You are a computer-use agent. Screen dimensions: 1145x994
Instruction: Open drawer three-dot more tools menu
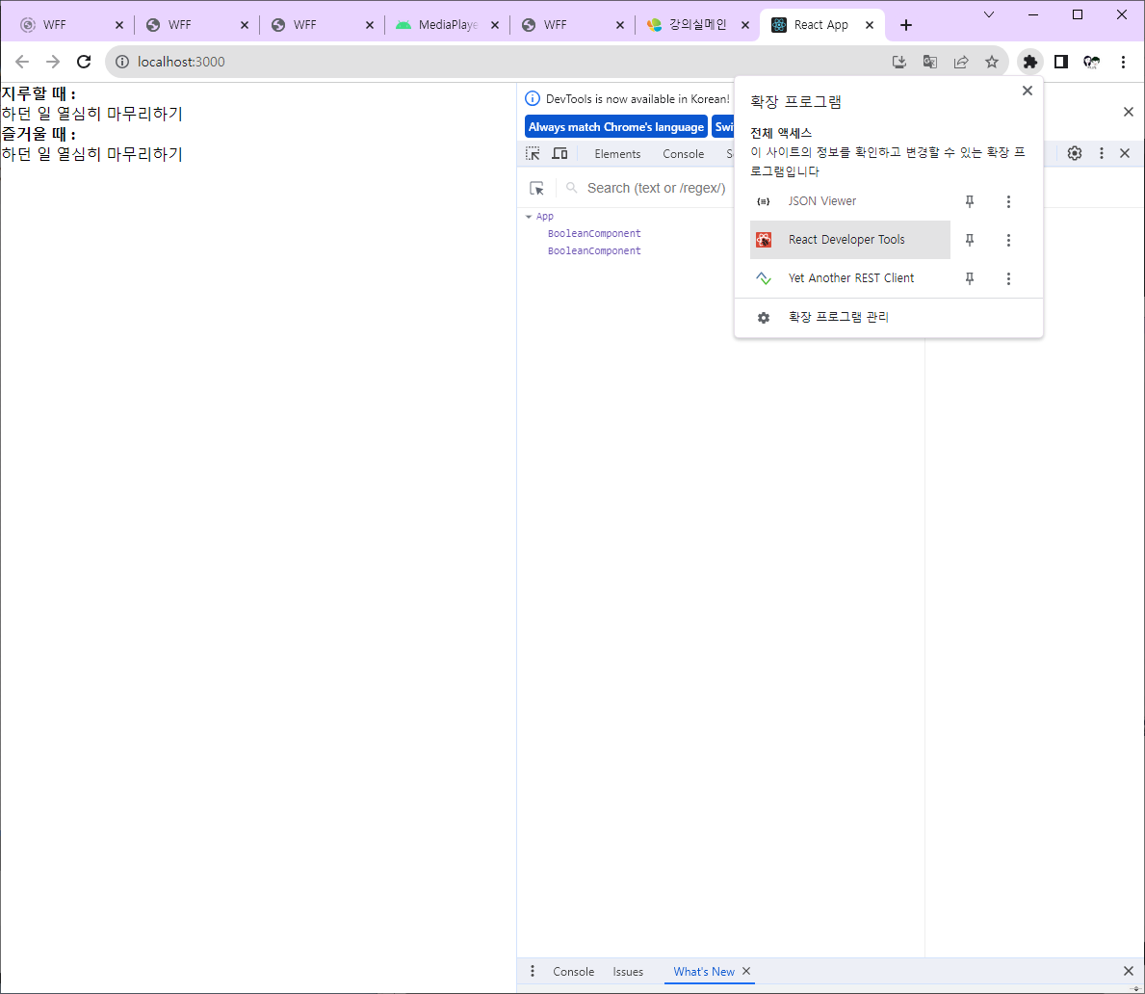tap(533, 971)
